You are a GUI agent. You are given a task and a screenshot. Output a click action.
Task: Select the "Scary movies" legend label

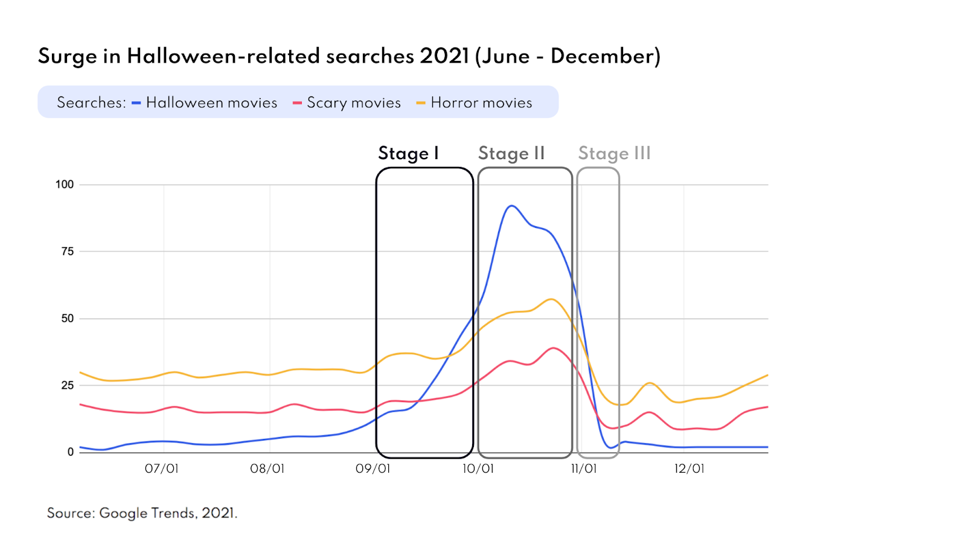pyautogui.click(x=354, y=103)
